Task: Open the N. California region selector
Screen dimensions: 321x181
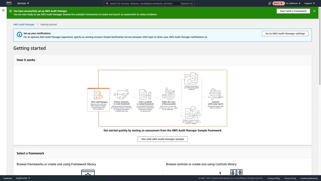Action: pos(293,3)
